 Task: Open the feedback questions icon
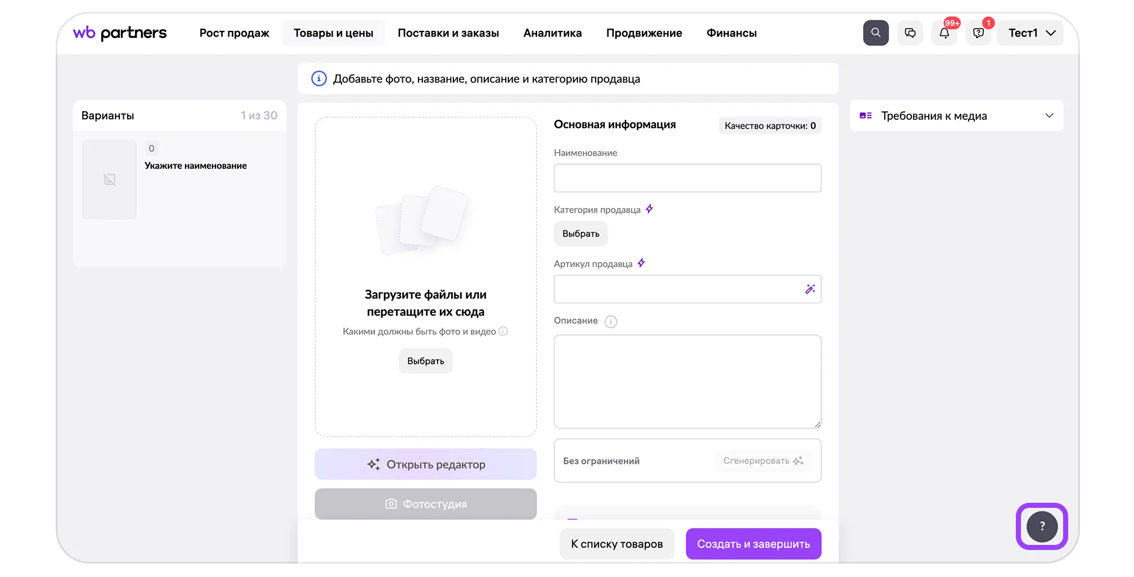(978, 33)
